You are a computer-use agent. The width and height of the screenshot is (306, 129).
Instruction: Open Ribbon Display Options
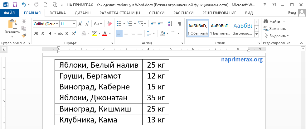pos(274,4)
